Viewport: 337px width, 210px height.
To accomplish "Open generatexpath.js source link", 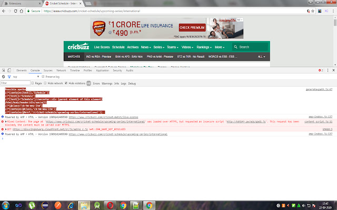I will 319,89.
